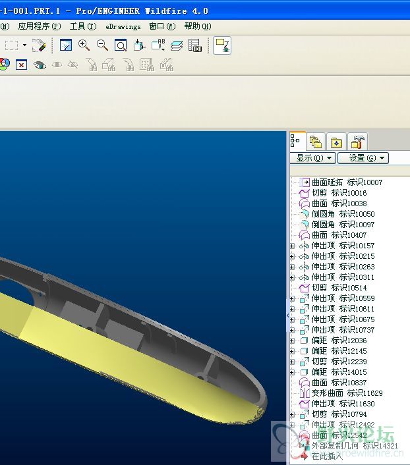
Task: Expand 伸出项 标识10559 node
Action: click(x=292, y=298)
